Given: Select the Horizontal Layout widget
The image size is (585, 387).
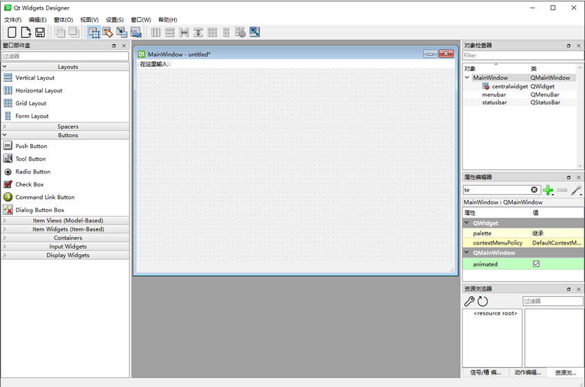Looking at the screenshot, I should (x=39, y=90).
